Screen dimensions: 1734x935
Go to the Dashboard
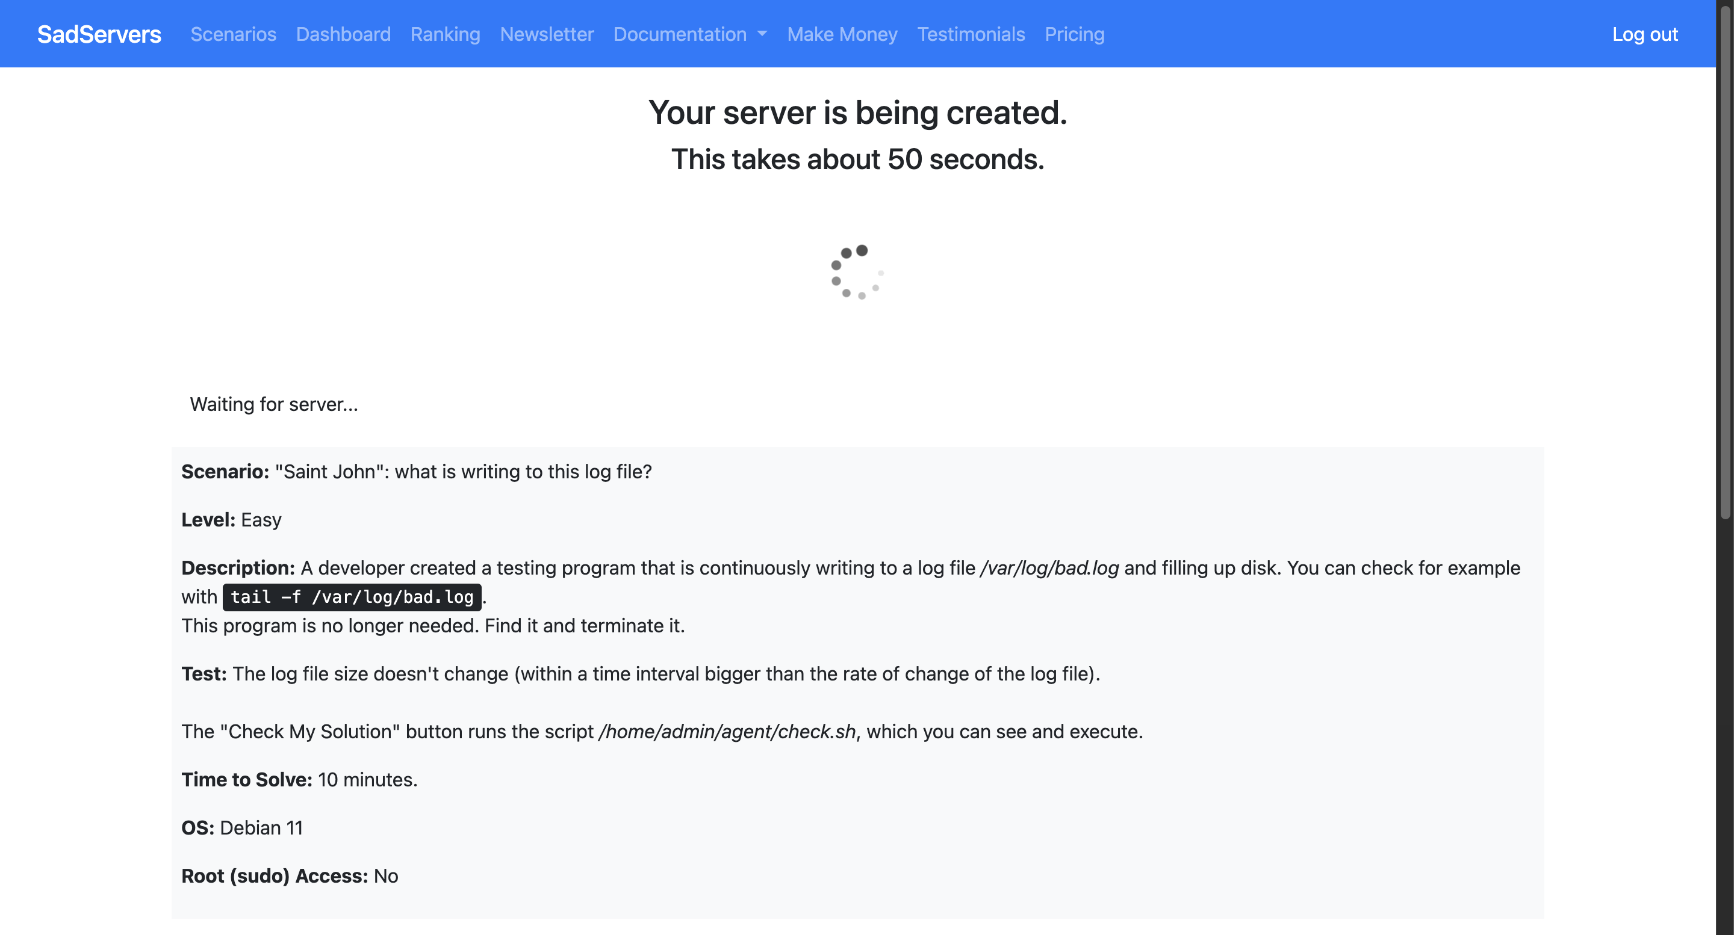pyautogui.click(x=343, y=34)
